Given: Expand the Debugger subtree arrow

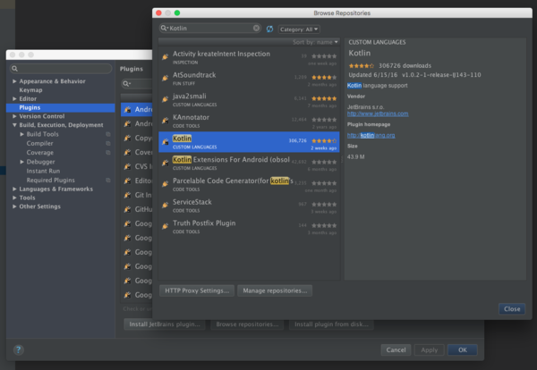Looking at the screenshot, I should 21,162.
